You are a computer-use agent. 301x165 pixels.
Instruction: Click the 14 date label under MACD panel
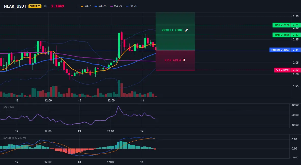click(142, 162)
